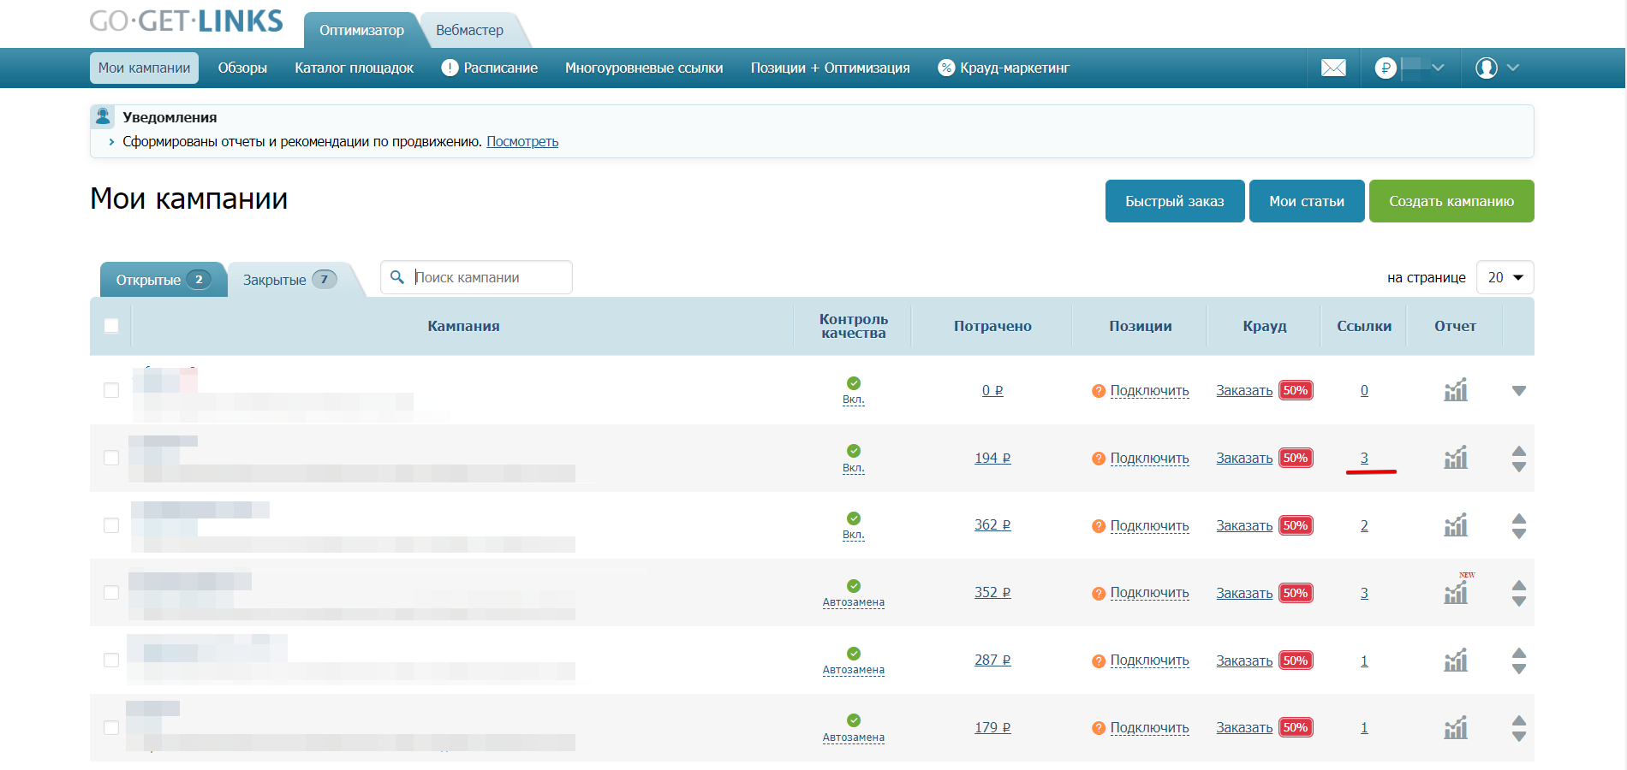The height and width of the screenshot is (770, 1627).
Task: Move the 352 ₽ campaign up with arrow
Action: (x=1519, y=585)
